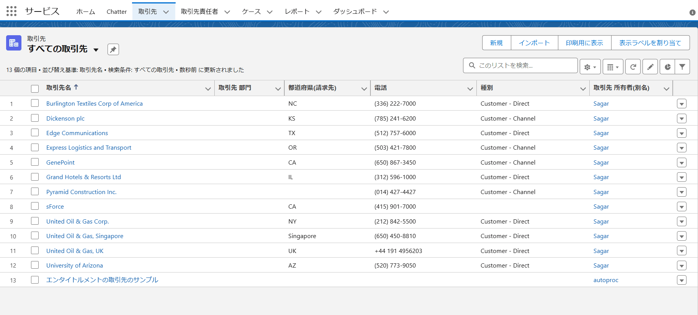Click the このリストを検索 search field
Viewport: 698px width, 315px height.
[x=520, y=65]
